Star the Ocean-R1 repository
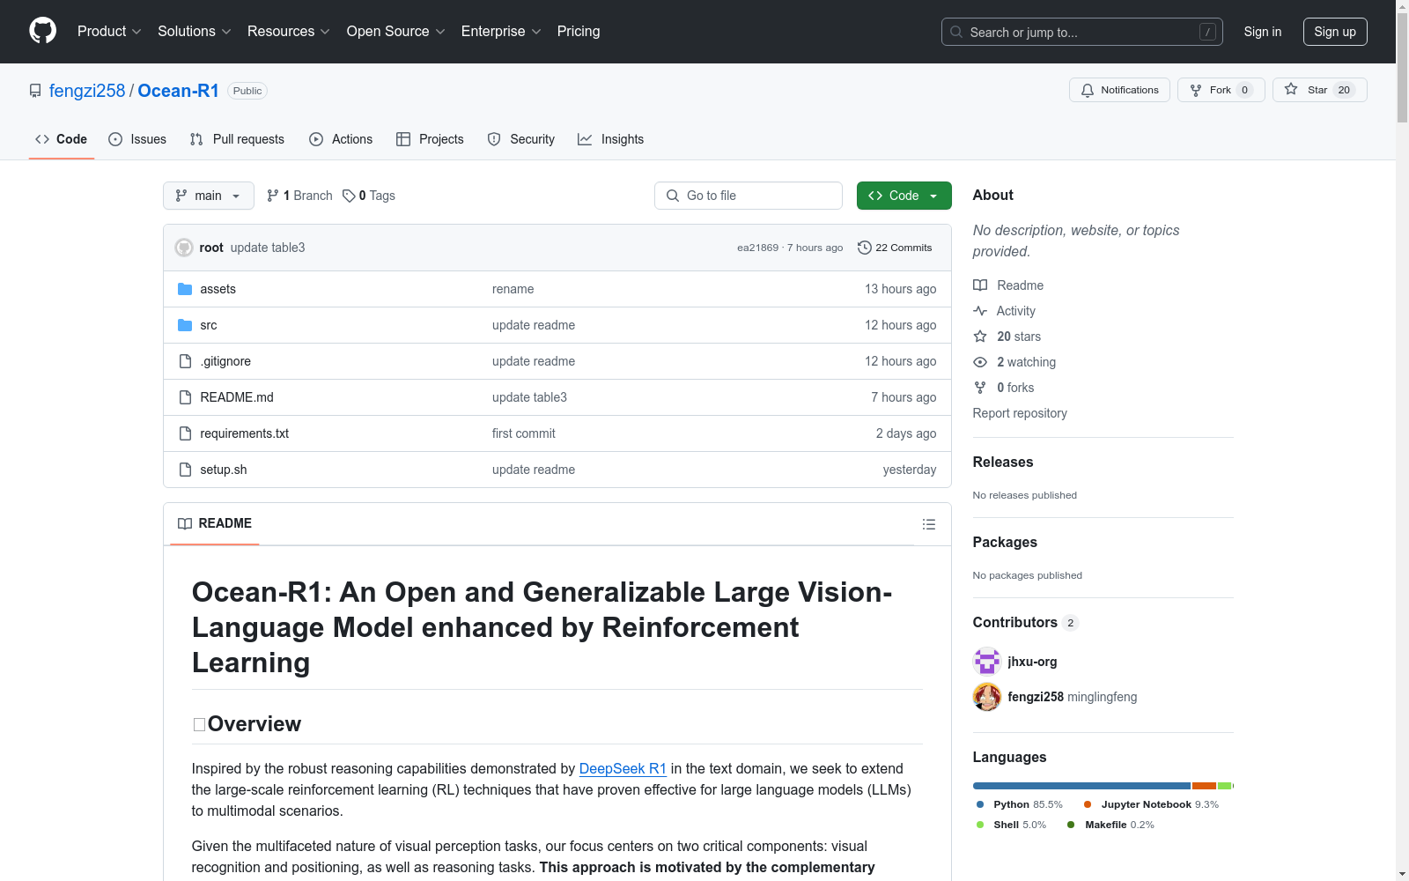The image size is (1409, 881). 1319,90
